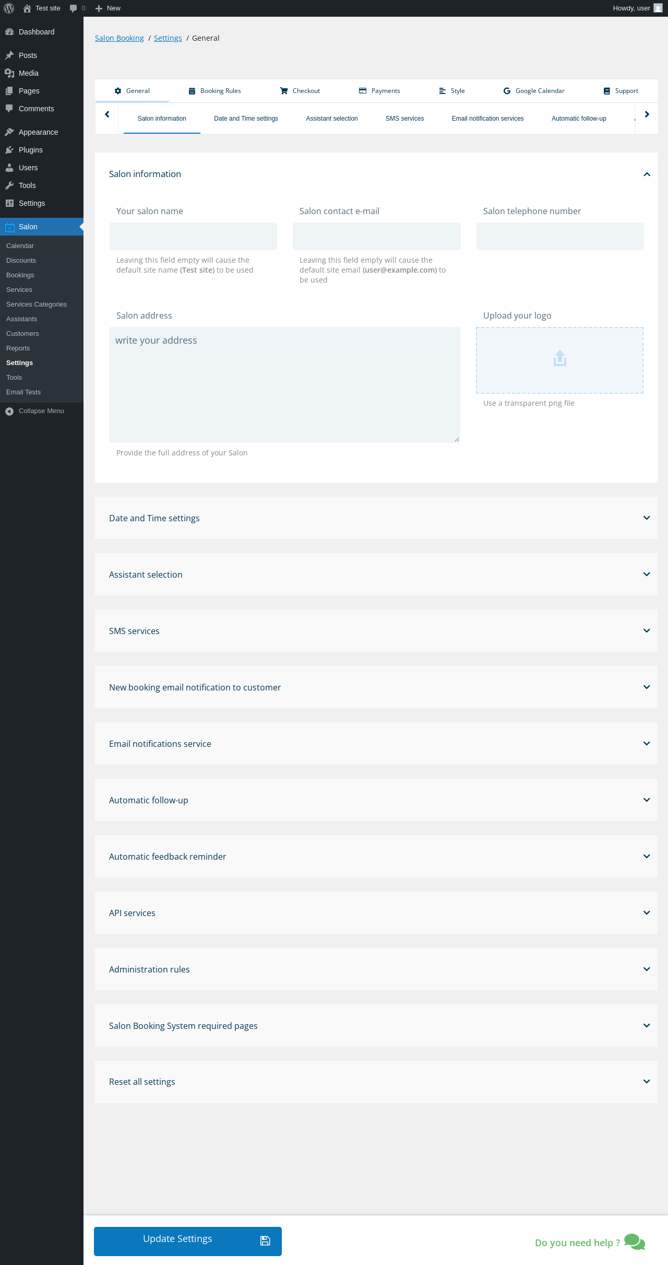This screenshot has width=668, height=1265.
Task: Click the Update Settings button
Action: tap(188, 1241)
